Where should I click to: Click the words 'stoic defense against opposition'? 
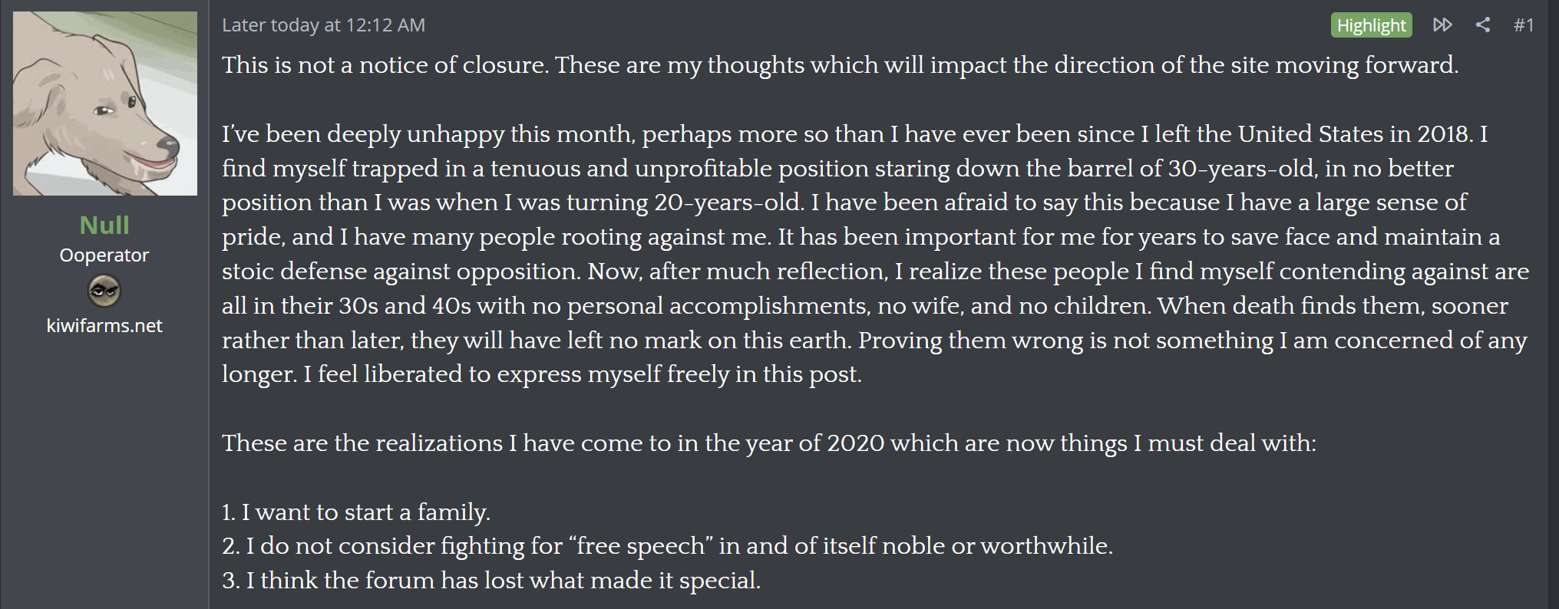tap(401, 271)
